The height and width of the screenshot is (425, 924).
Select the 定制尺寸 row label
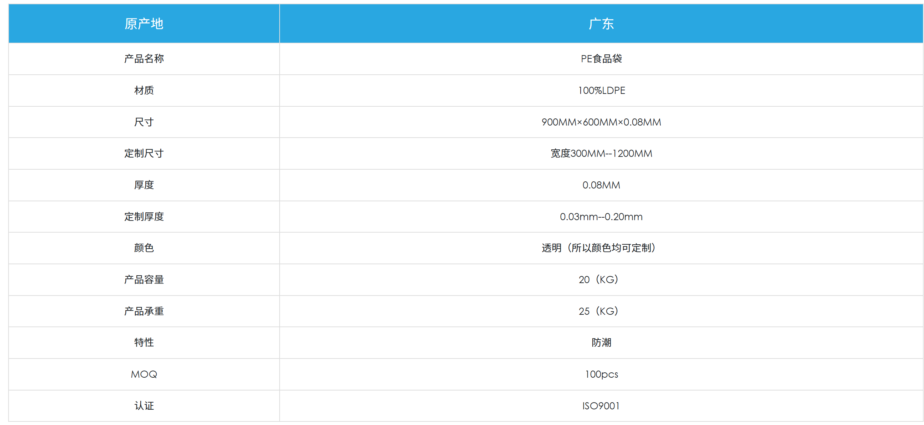click(x=144, y=153)
